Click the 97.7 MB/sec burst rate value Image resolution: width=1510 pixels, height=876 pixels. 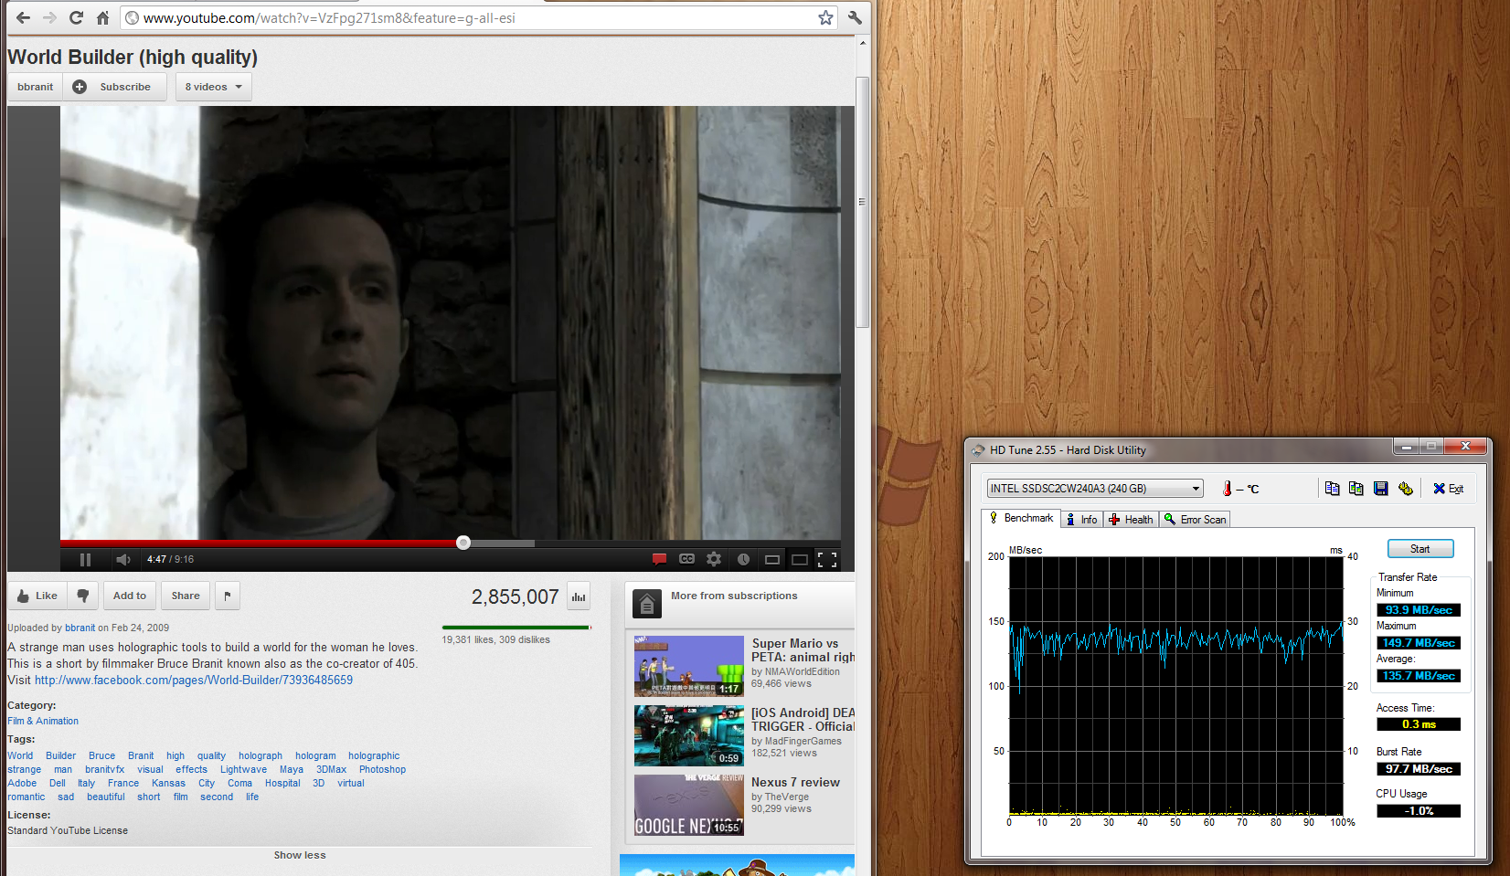[1419, 769]
